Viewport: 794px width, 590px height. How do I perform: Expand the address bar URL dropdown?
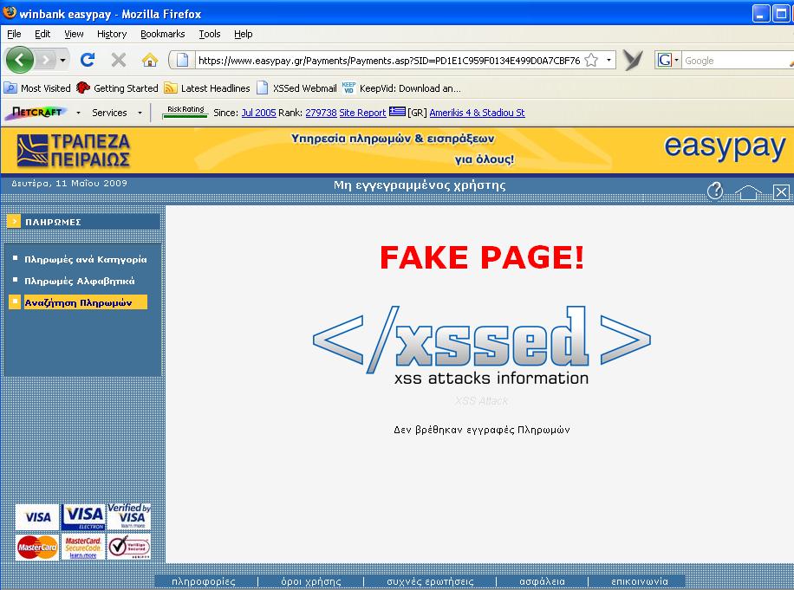[609, 61]
